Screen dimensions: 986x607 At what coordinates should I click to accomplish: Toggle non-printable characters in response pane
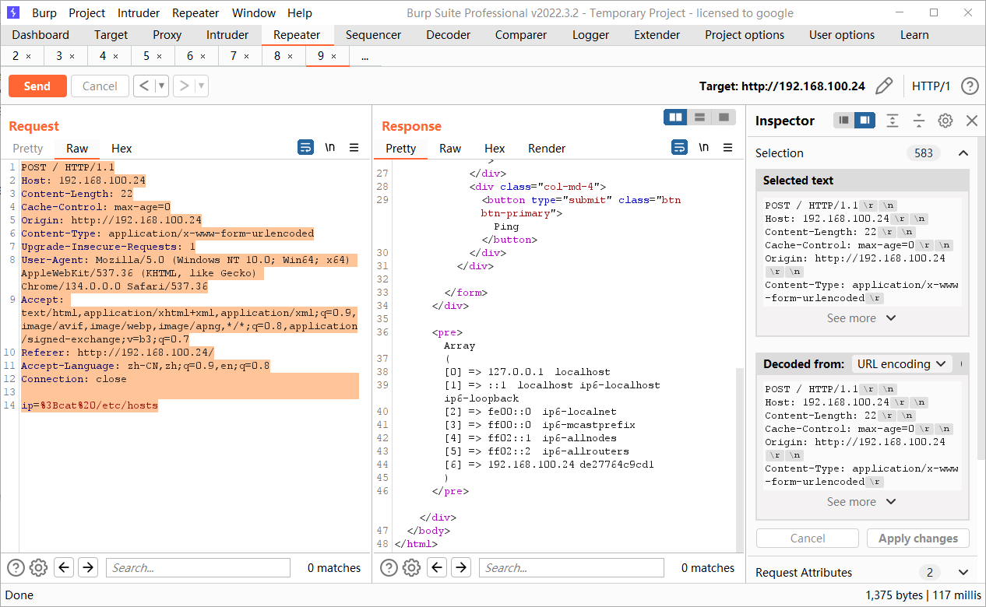coord(703,148)
